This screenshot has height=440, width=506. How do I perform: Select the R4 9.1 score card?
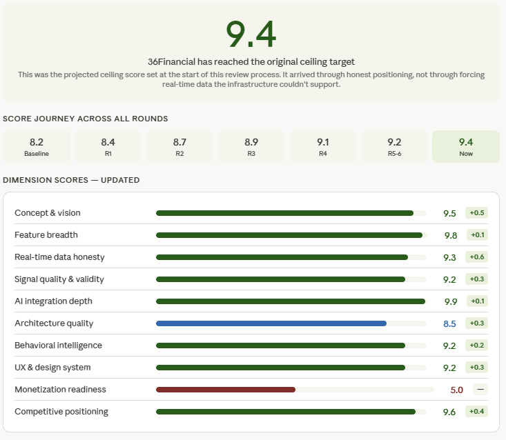tap(323, 146)
